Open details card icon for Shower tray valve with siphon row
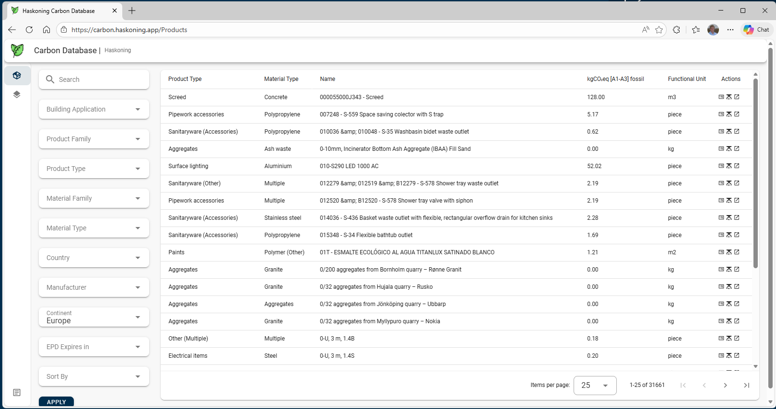 click(x=721, y=200)
